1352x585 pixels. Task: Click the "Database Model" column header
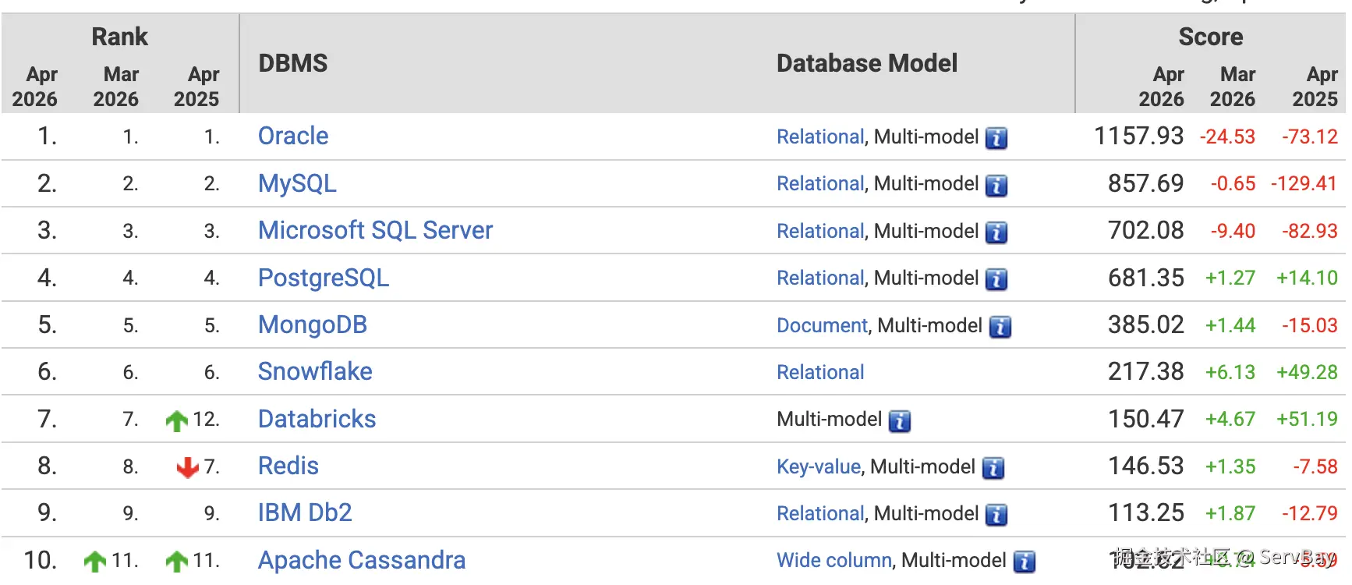(x=867, y=63)
